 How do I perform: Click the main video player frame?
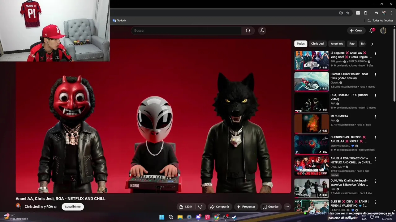153,116
